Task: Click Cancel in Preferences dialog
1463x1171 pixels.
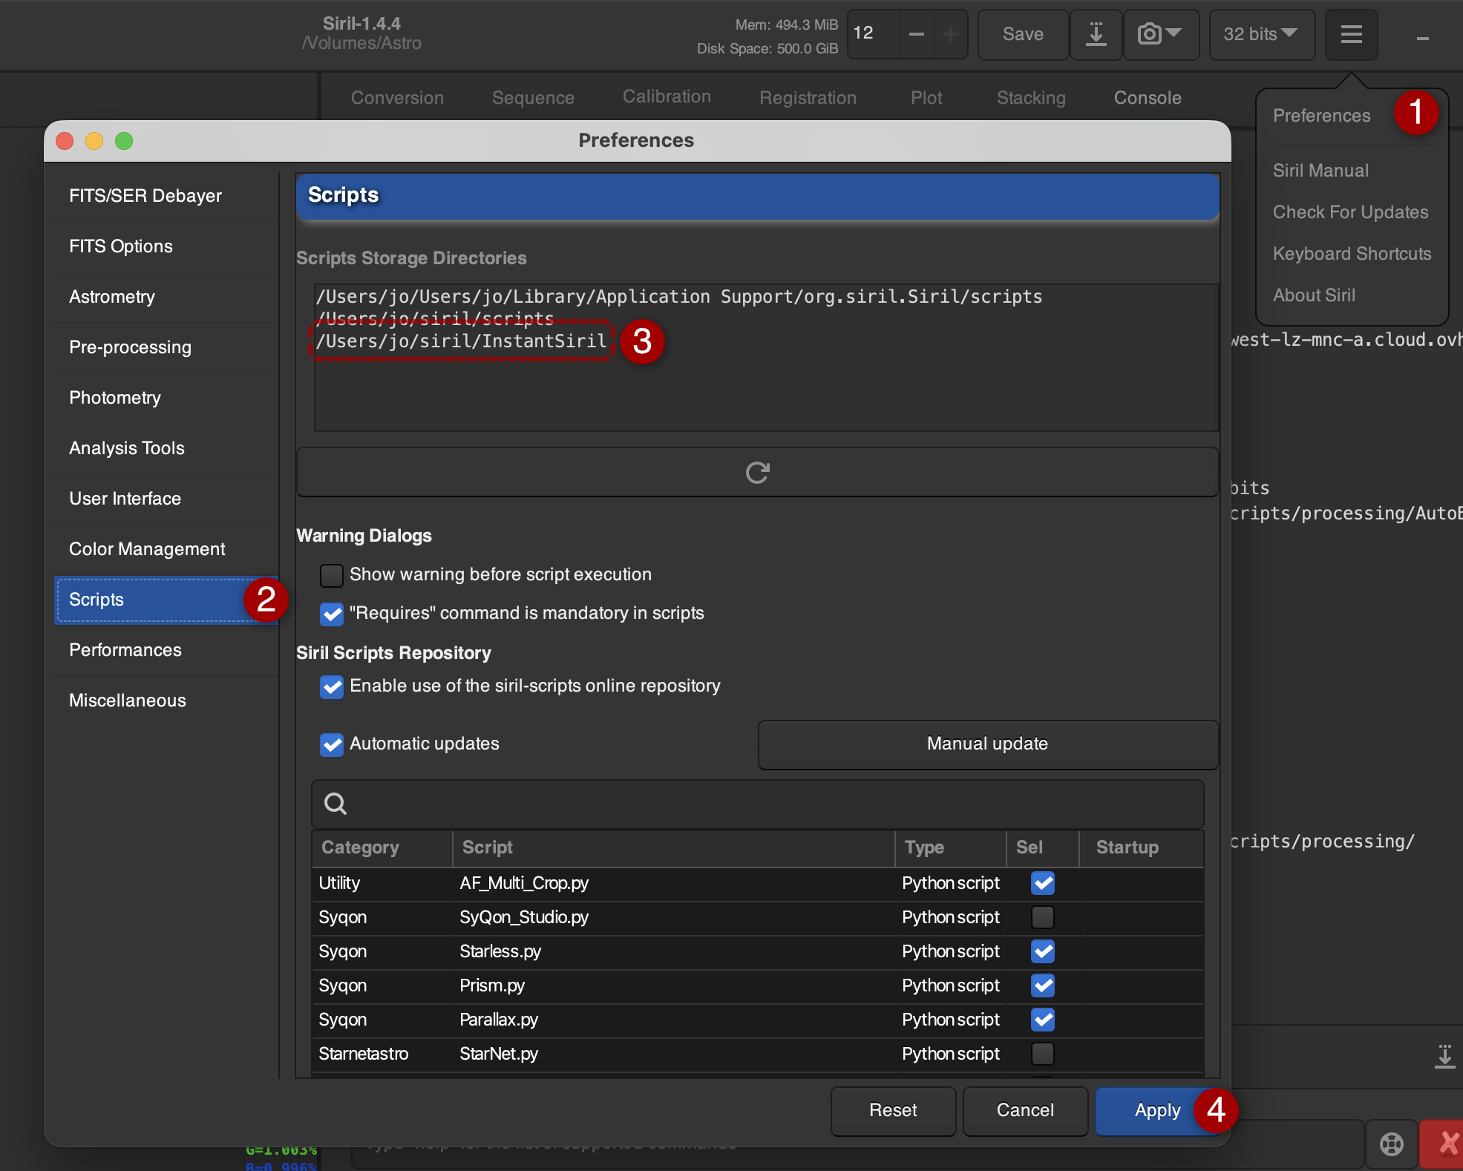Action: pos(1025,1111)
